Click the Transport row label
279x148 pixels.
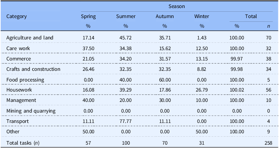(x=17, y=121)
